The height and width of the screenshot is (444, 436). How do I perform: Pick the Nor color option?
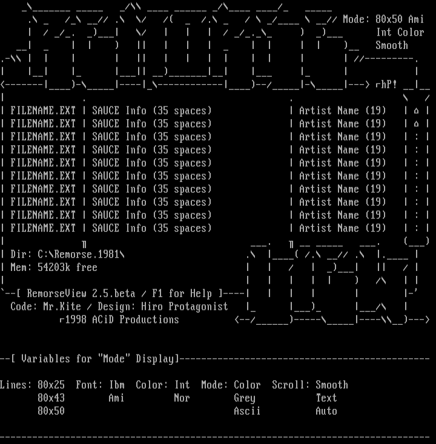[182, 398]
